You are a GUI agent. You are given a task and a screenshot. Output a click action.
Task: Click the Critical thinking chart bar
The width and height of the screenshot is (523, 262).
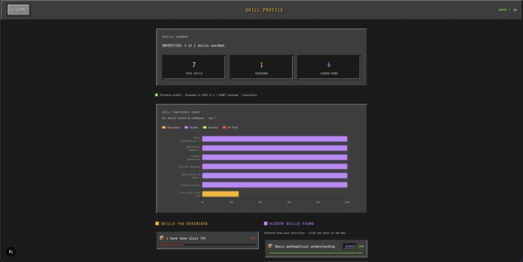[x=274, y=166]
